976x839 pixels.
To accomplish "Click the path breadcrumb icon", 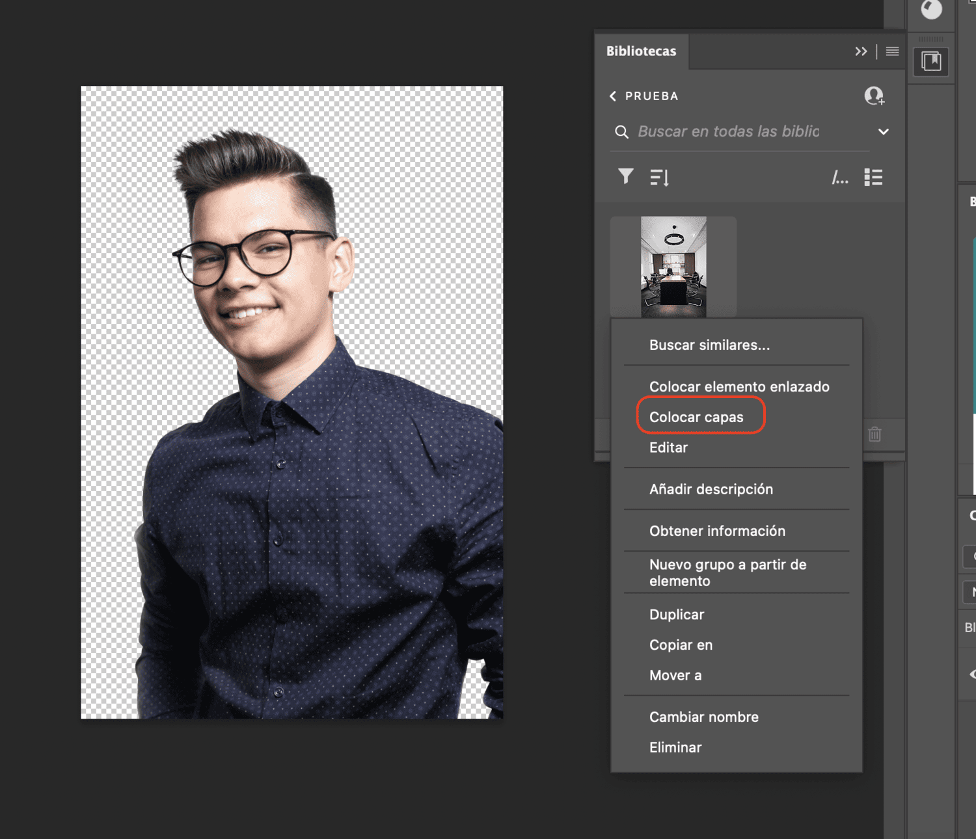I will tap(840, 177).
